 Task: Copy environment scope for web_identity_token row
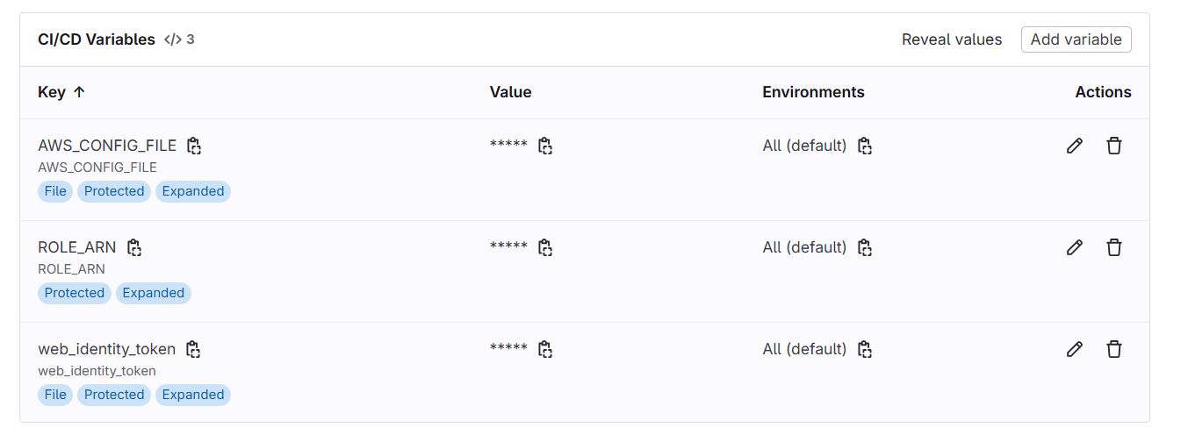tap(864, 349)
